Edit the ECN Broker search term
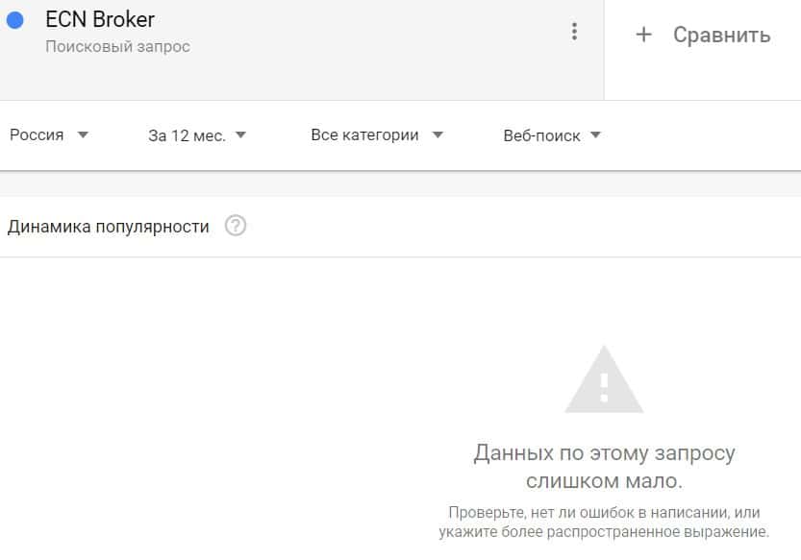This screenshot has width=801, height=560. 100,19
